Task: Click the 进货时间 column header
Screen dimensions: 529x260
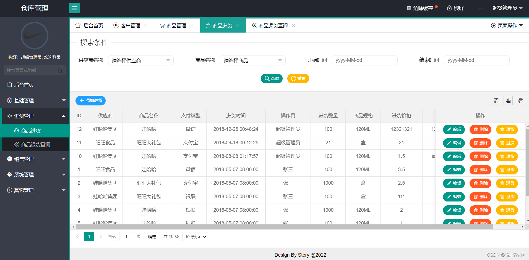Action: [236, 116]
